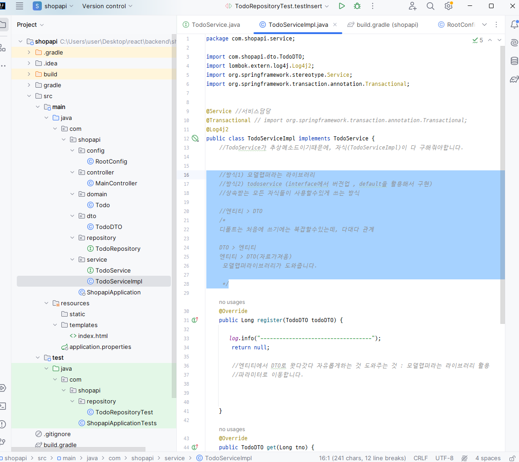
Task: Select application.properties file
Action: coord(100,347)
